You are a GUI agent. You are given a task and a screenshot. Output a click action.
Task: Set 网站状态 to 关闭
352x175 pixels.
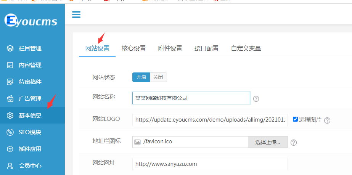(158, 77)
